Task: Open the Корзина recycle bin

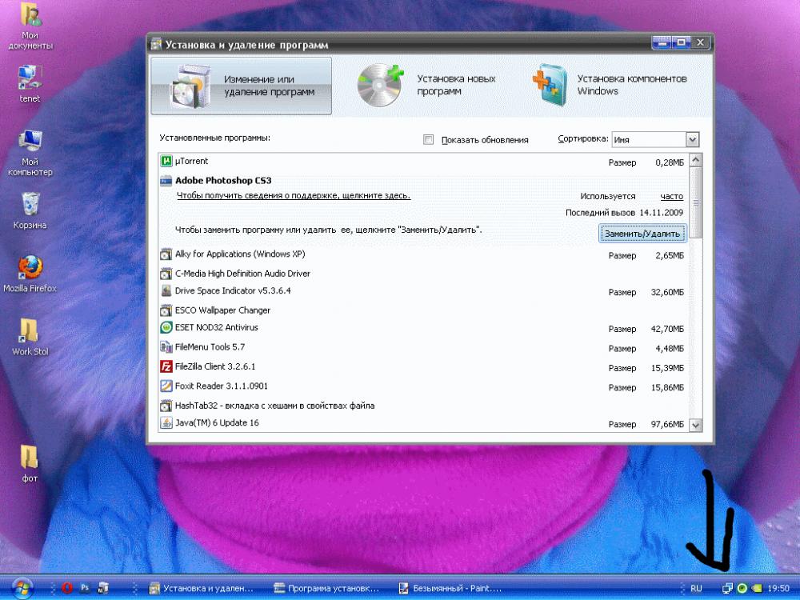Action: [x=30, y=210]
